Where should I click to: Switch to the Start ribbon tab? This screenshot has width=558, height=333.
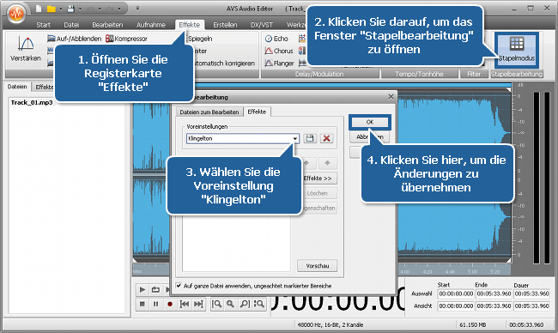pos(43,25)
